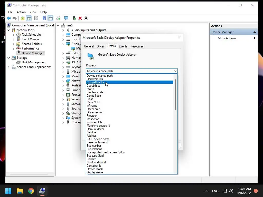Select Driver version in the property list

129,112
